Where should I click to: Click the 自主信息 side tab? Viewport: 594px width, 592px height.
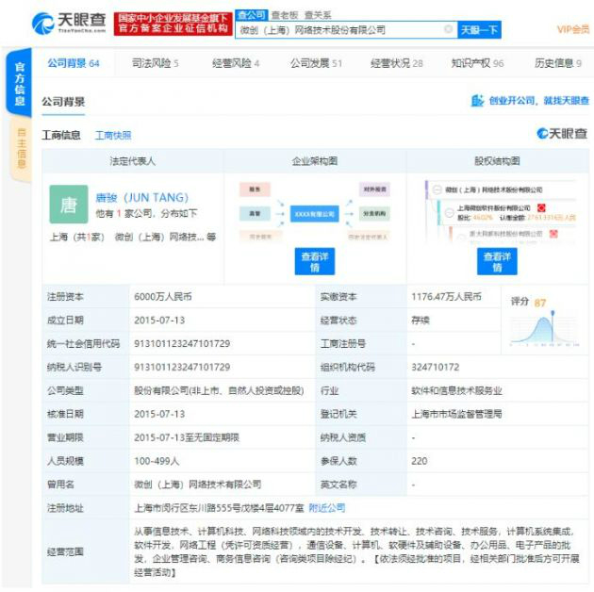[21, 148]
